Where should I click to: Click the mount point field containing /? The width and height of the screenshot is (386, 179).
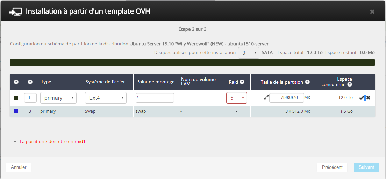(x=155, y=98)
